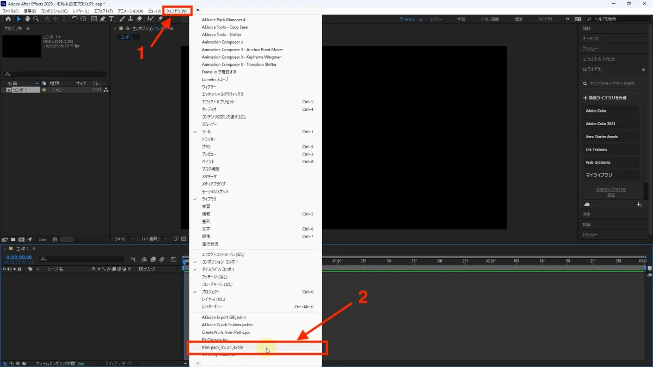Choose trim-pack_V2.3.1.jsxbin from Window menu

256,347
